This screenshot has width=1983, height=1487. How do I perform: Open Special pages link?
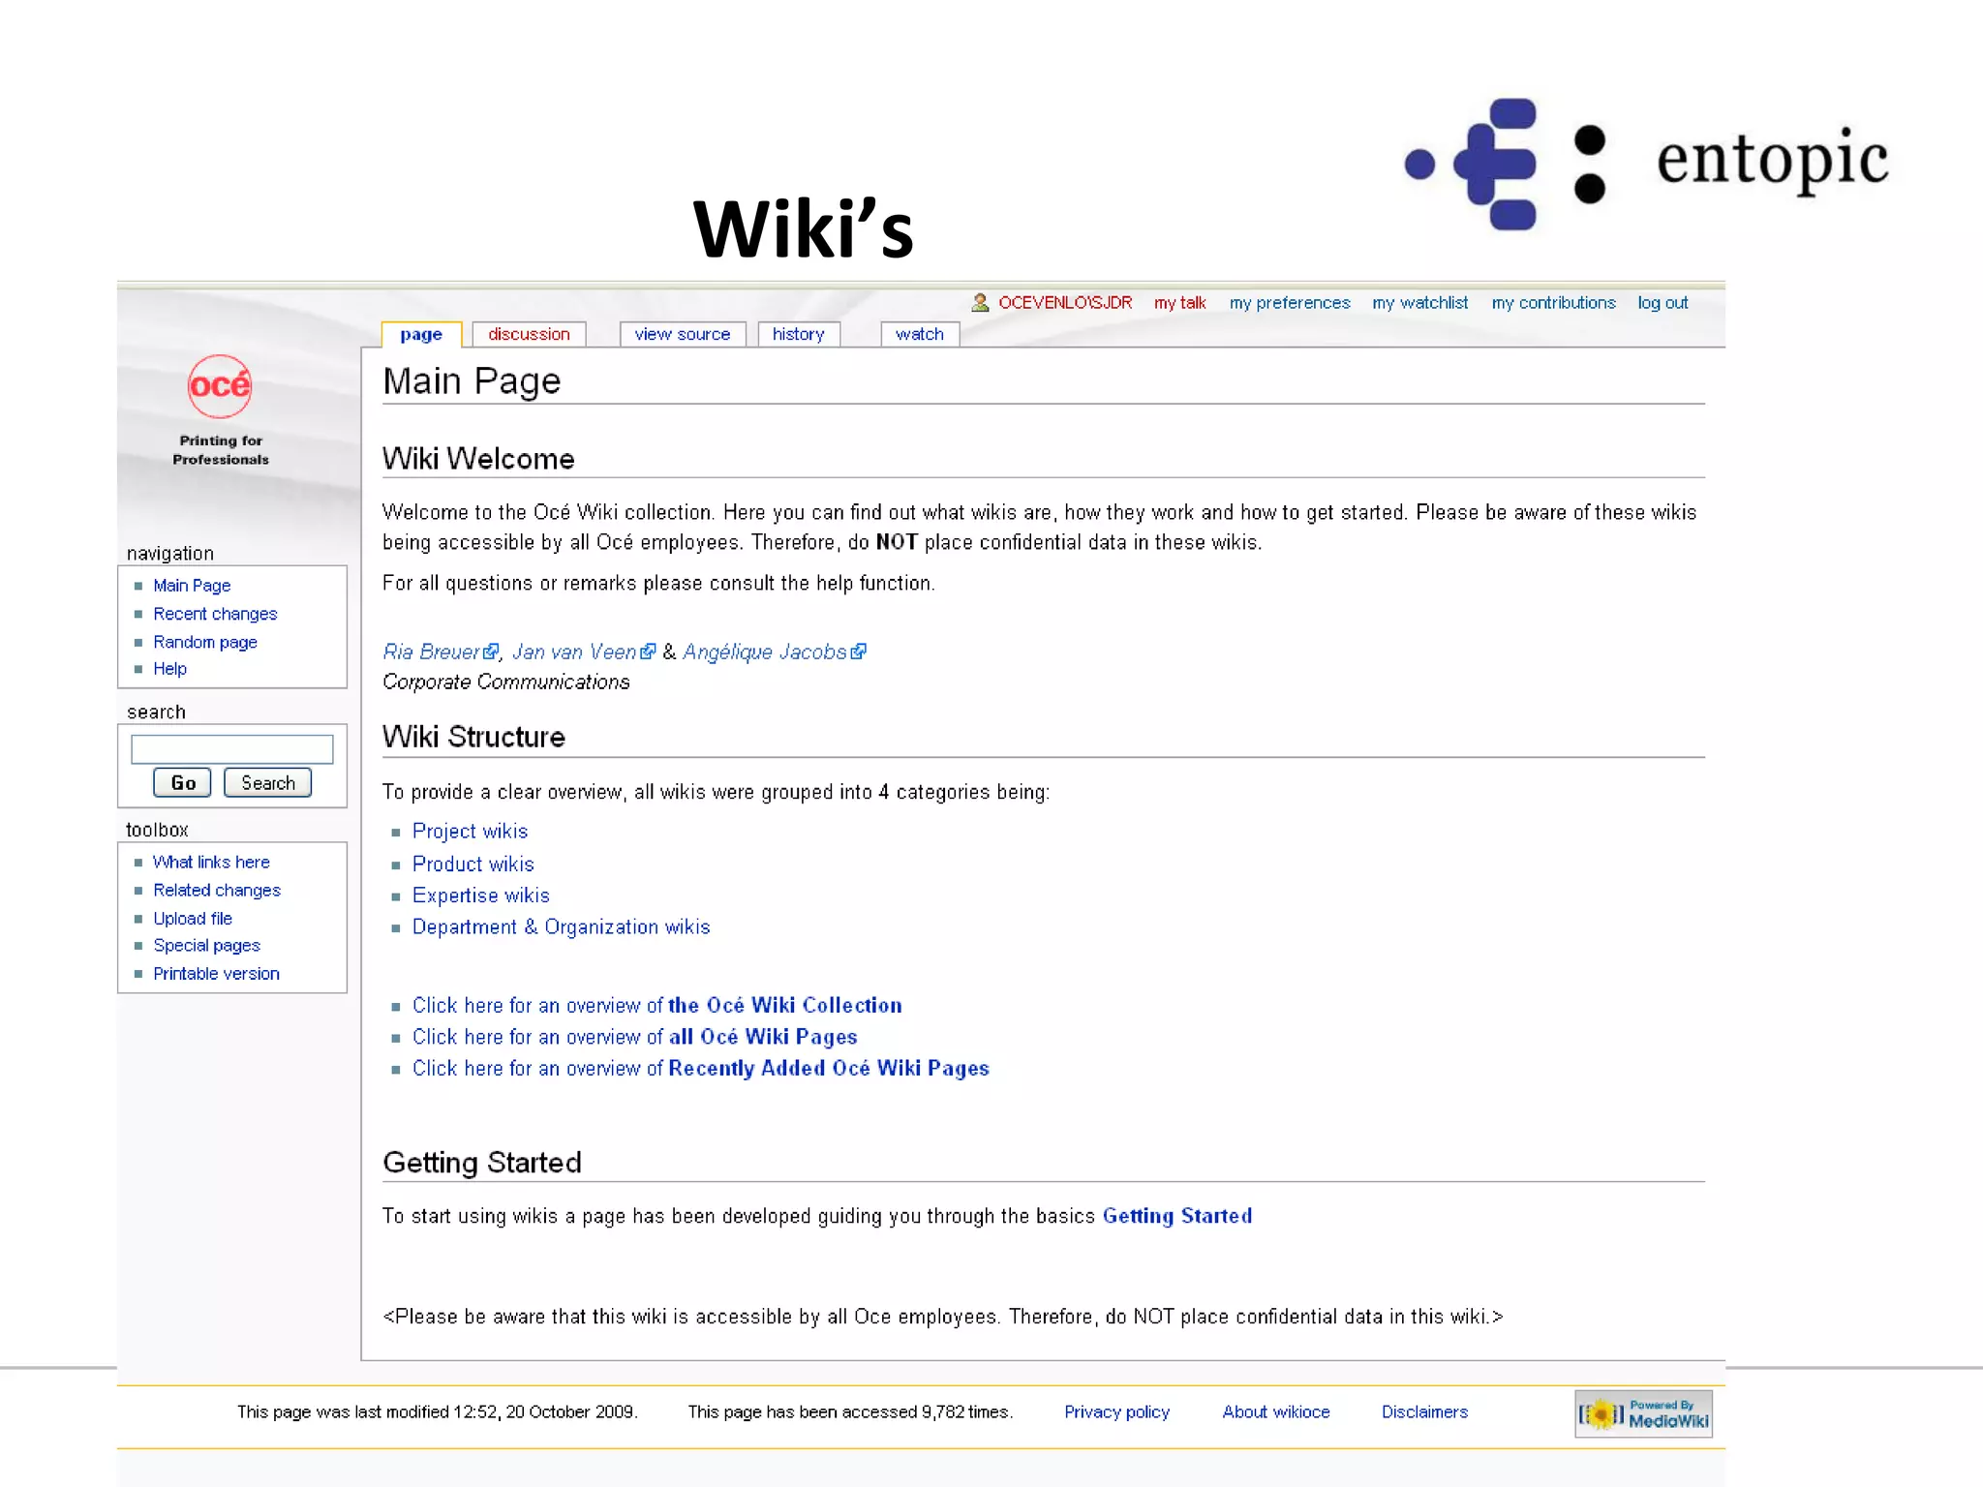(x=206, y=946)
